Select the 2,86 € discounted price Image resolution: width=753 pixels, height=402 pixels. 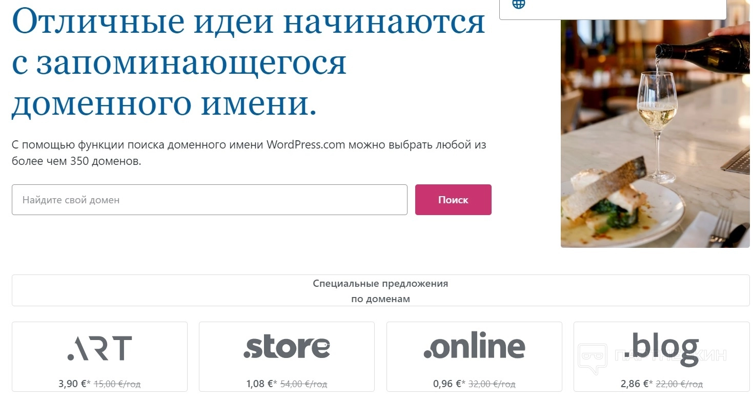point(637,384)
